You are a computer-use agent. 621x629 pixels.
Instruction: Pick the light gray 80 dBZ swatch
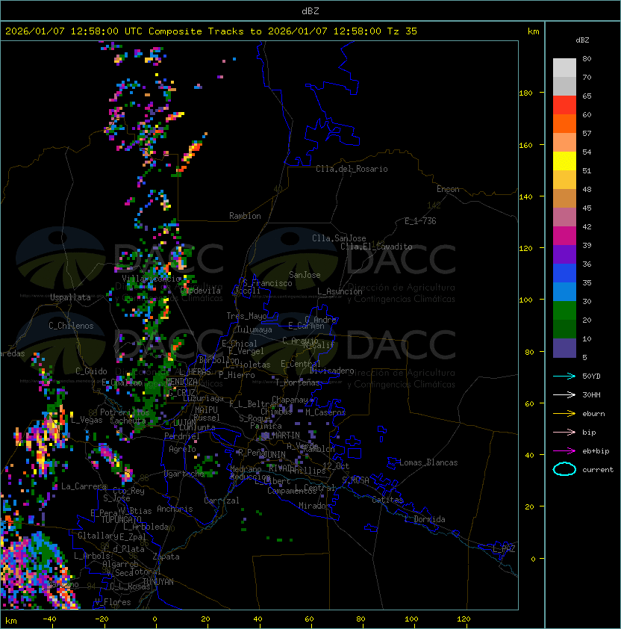pyautogui.click(x=564, y=67)
